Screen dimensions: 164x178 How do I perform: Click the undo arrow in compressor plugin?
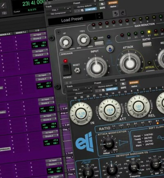tap(116, 14)
